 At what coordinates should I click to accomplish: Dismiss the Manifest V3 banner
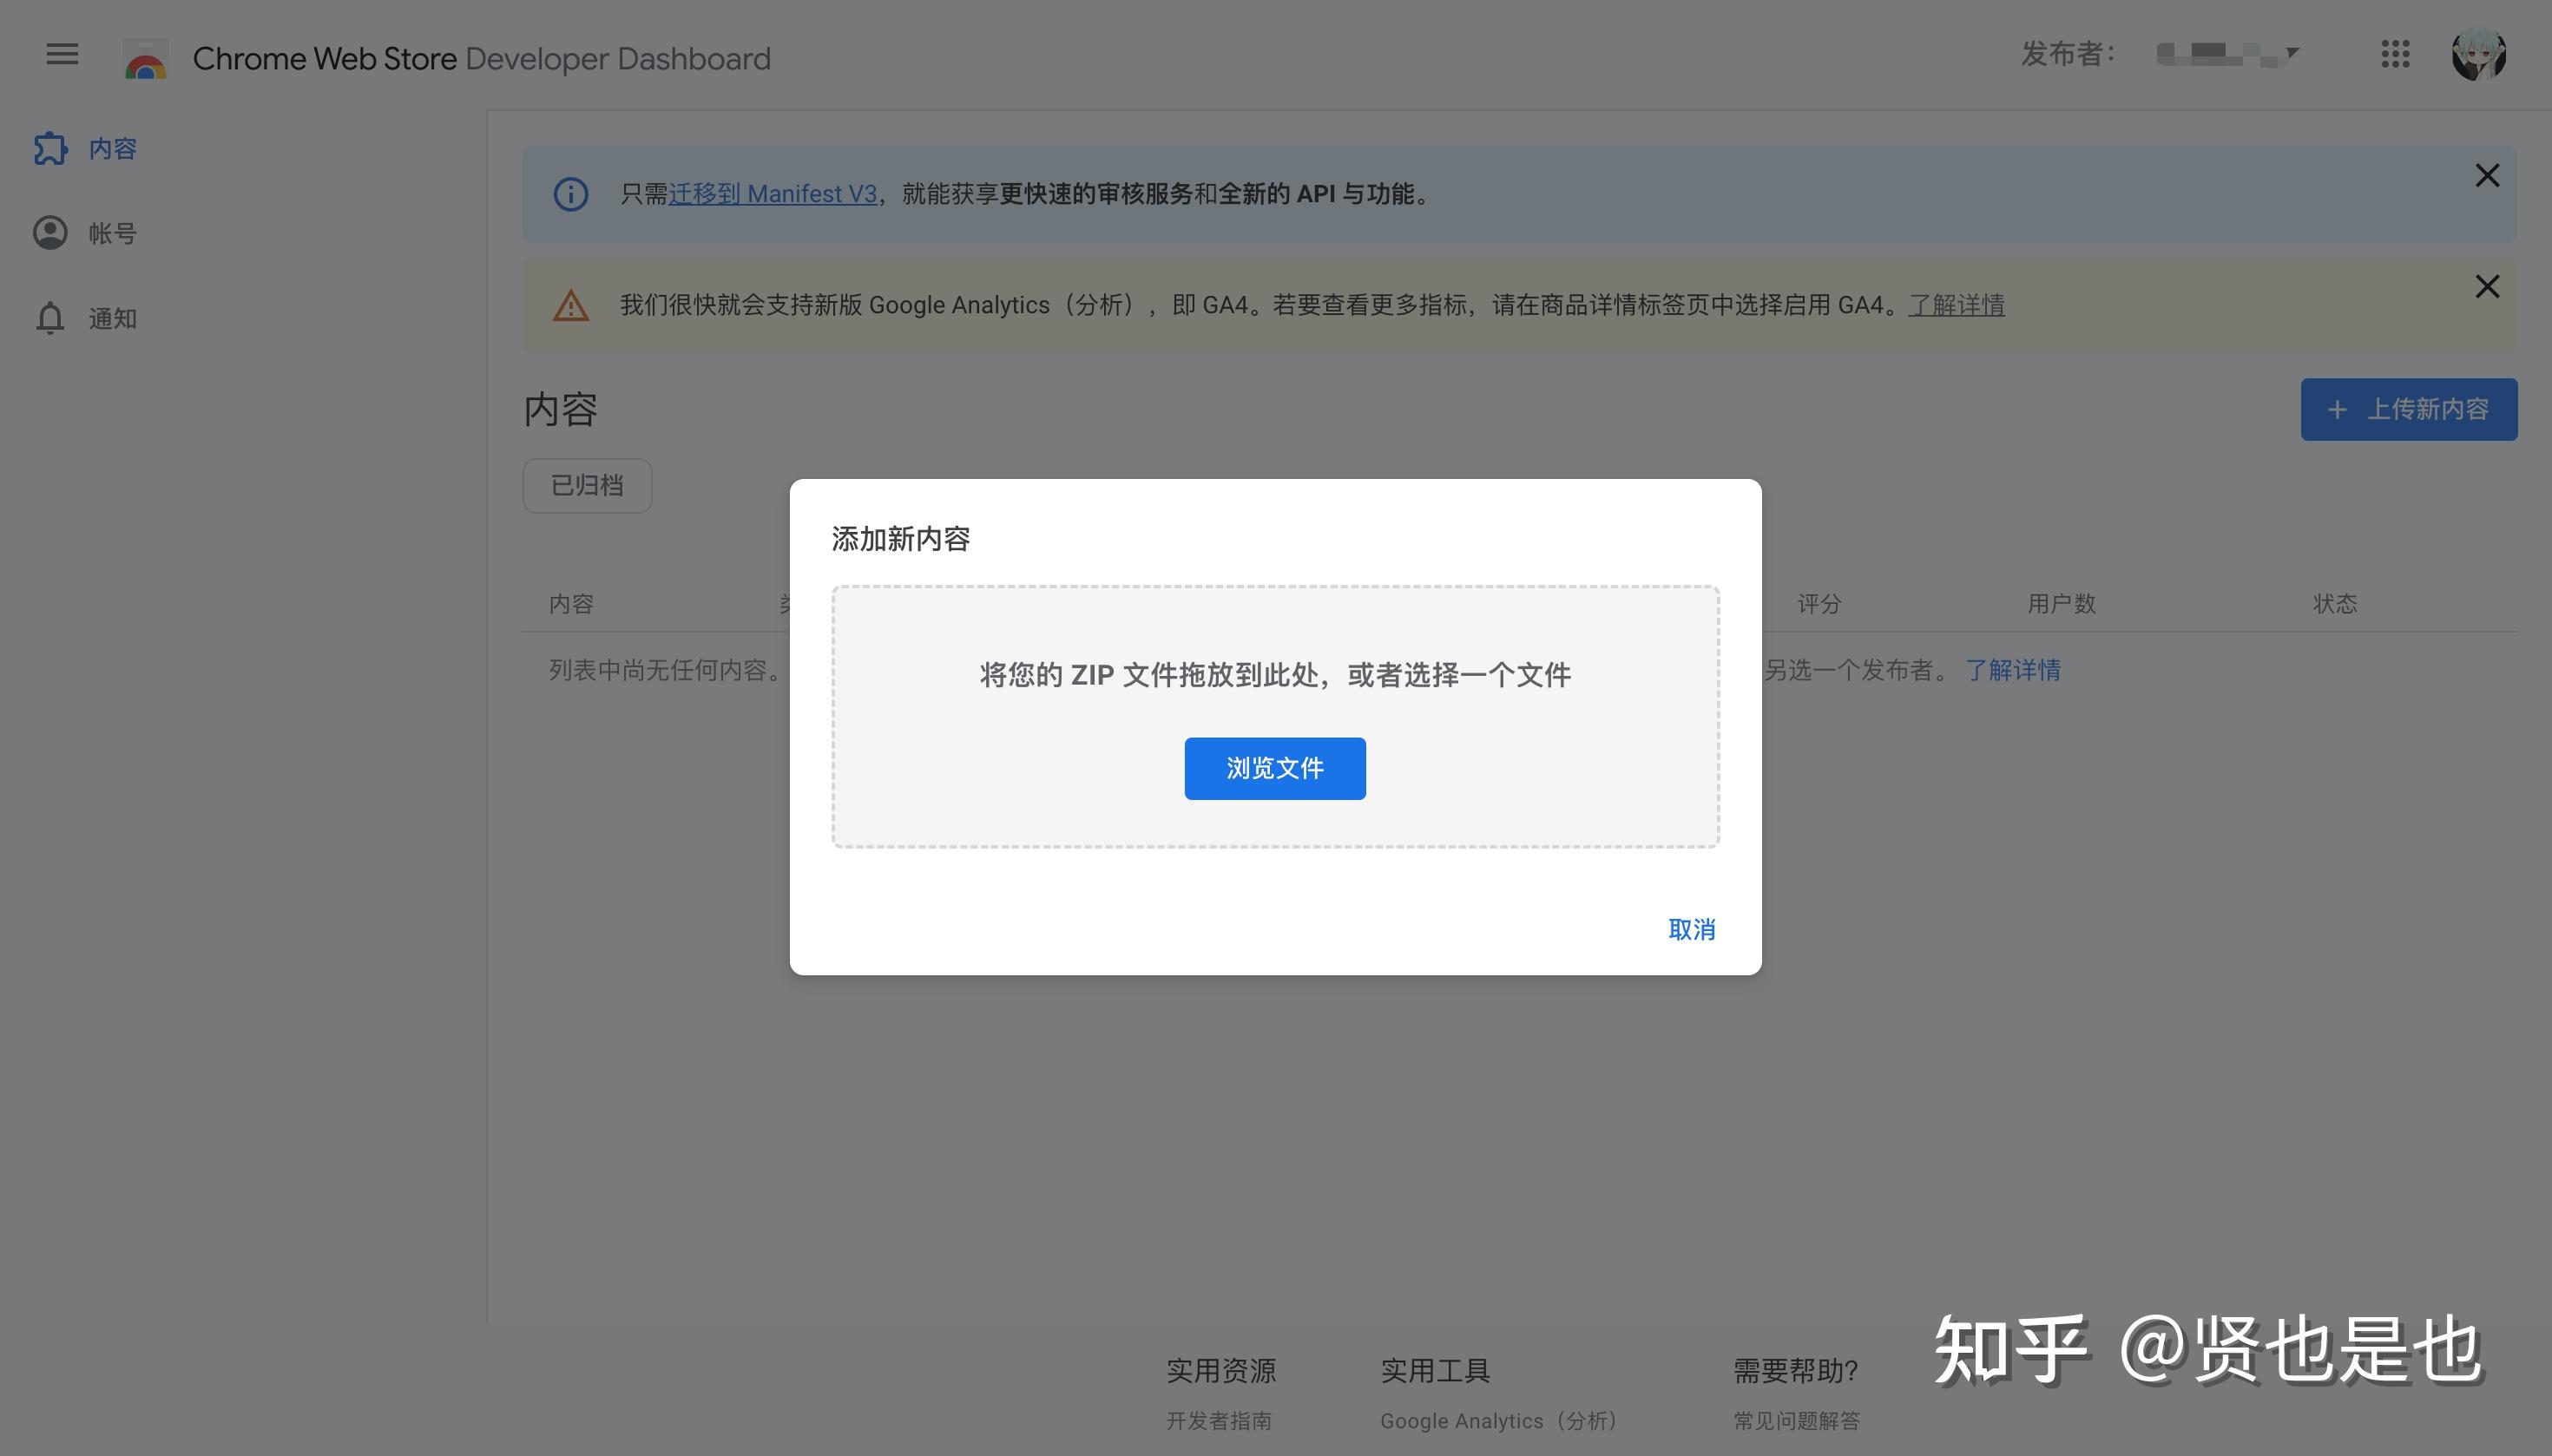point(2488,175)
